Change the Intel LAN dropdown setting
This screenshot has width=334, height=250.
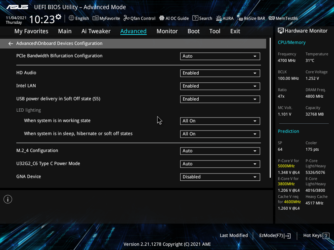[x=220, y=86]
